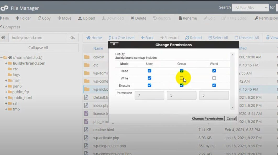This screenshot has width=278, height=155.
Task: Enable World Write permission
Action: (x=214, y=78)
